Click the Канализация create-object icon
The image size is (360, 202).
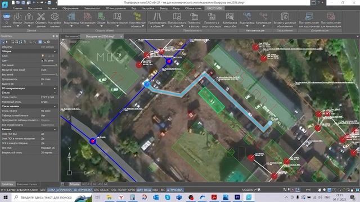(x=88, y=17)
